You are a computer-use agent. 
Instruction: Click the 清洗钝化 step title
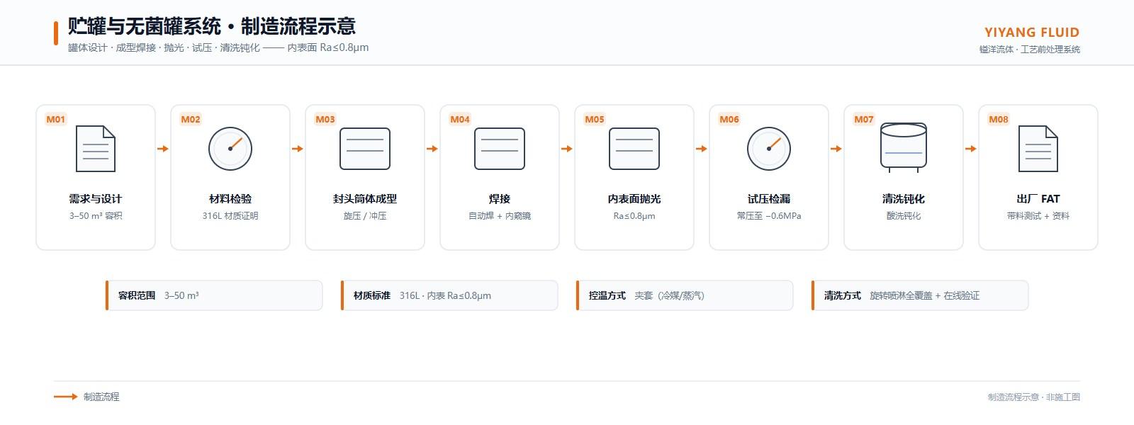point(904,199)
